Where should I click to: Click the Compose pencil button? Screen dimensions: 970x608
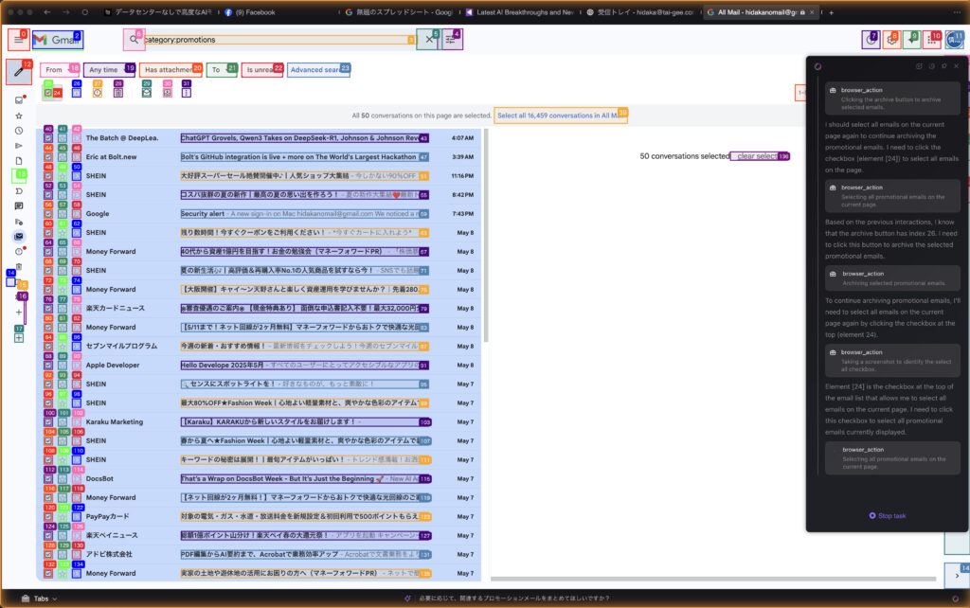tap(19, 72)
